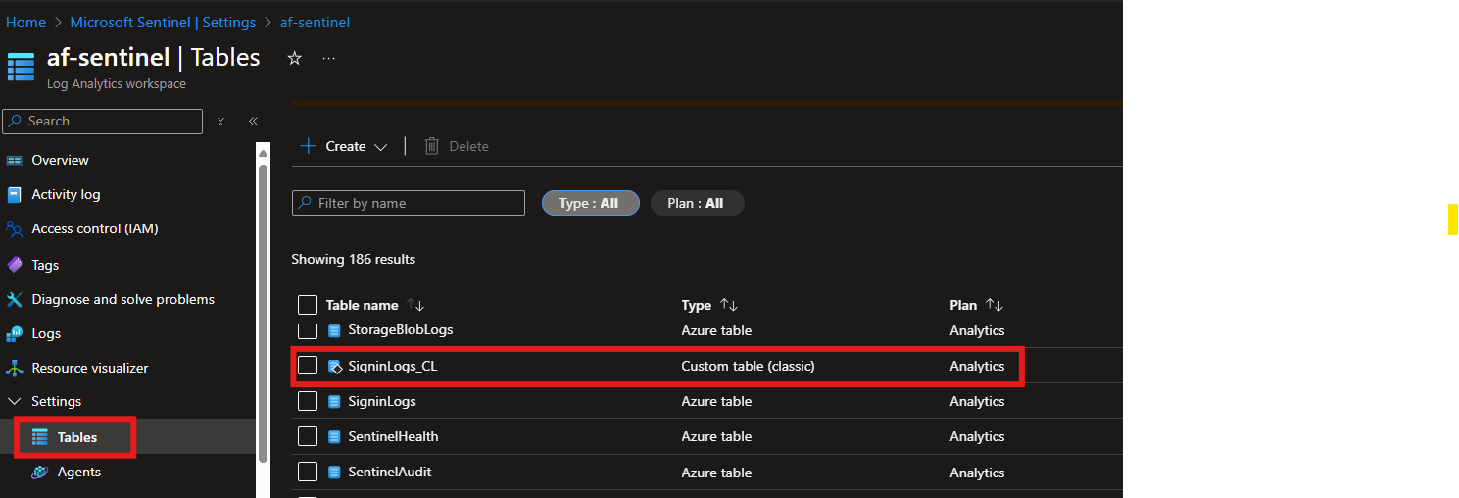1459x498 pixels.
Task: Collapse the sidebar with double-chevron icon
Action: (x=253, y=121)
